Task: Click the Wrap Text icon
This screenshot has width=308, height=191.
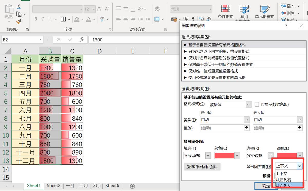Action: 157,9
